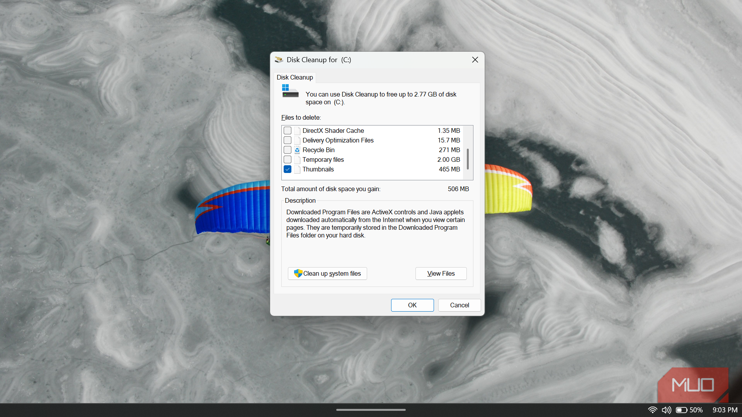Click the file icon next to Delivery Optimization Files
The height and width of the screenshot is (417, 742).
[x=297, y=141]
